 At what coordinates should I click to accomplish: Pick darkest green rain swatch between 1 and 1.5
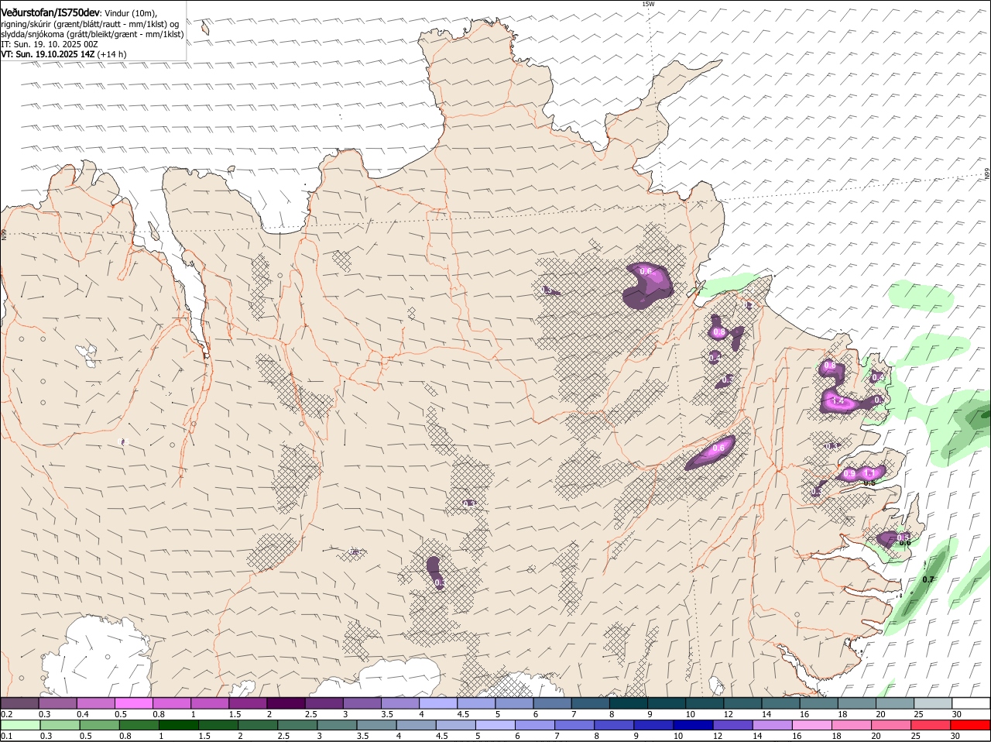[x=178, y=726]
